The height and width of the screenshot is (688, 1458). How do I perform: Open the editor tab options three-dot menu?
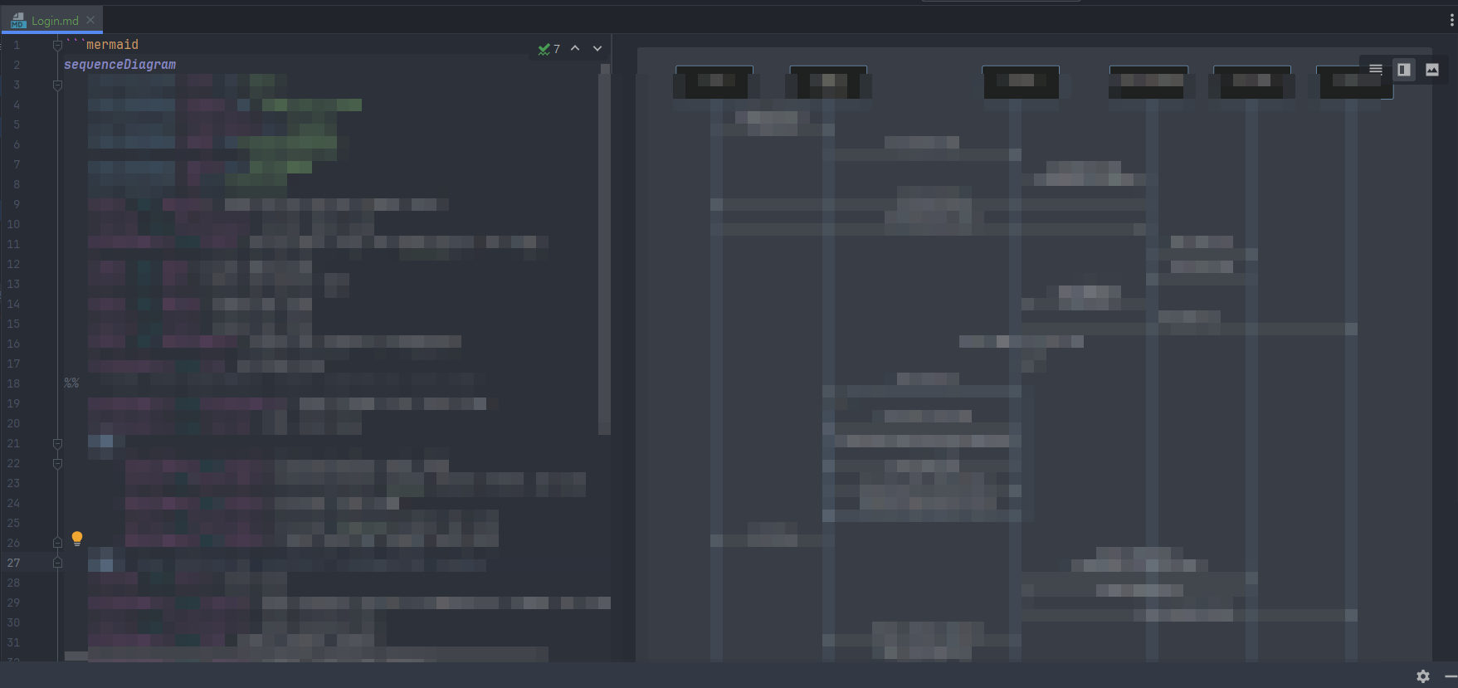(x=1451, y=21)
